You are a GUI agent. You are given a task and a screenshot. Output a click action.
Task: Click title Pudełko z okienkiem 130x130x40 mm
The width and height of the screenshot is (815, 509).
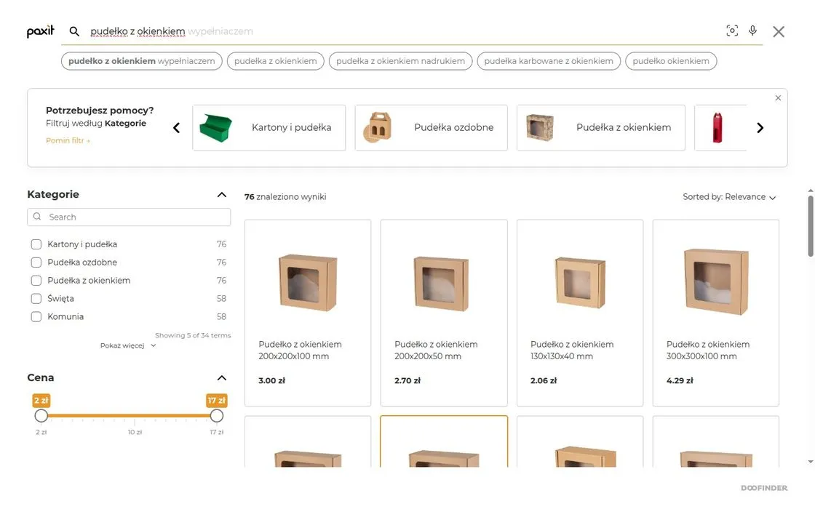point(572,350)
